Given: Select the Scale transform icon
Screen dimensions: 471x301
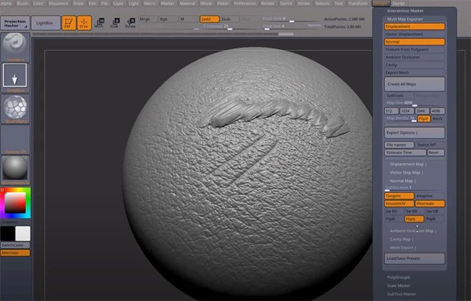Looking at the screenshot, I should point(114,23).
